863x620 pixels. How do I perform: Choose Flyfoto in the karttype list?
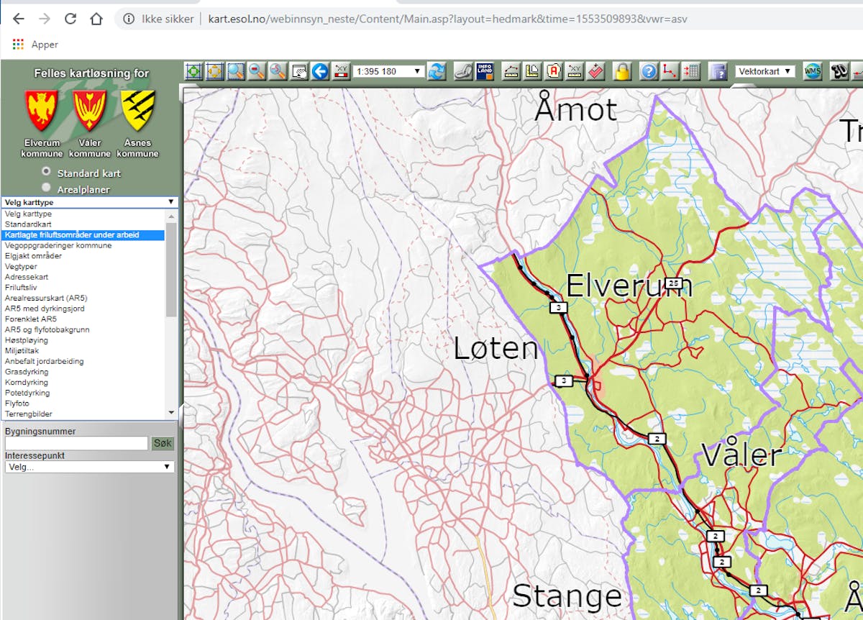(x=17, y=403)
